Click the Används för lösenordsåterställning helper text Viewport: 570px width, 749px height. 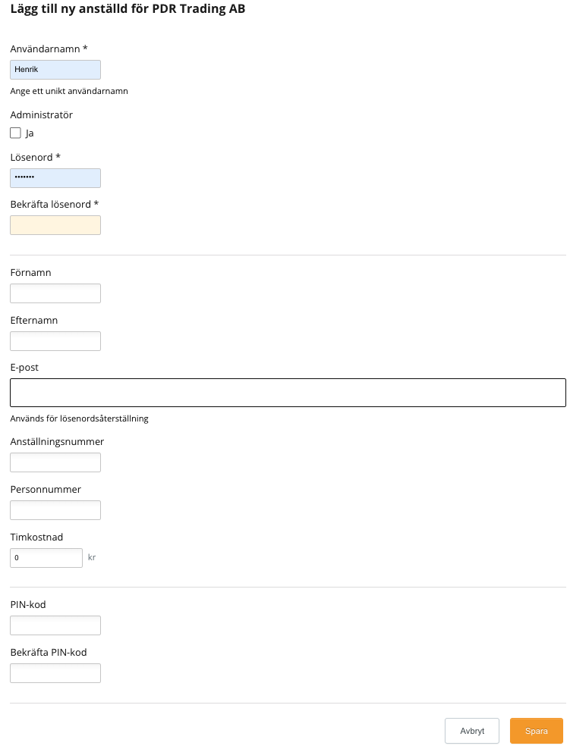(79, 418)
